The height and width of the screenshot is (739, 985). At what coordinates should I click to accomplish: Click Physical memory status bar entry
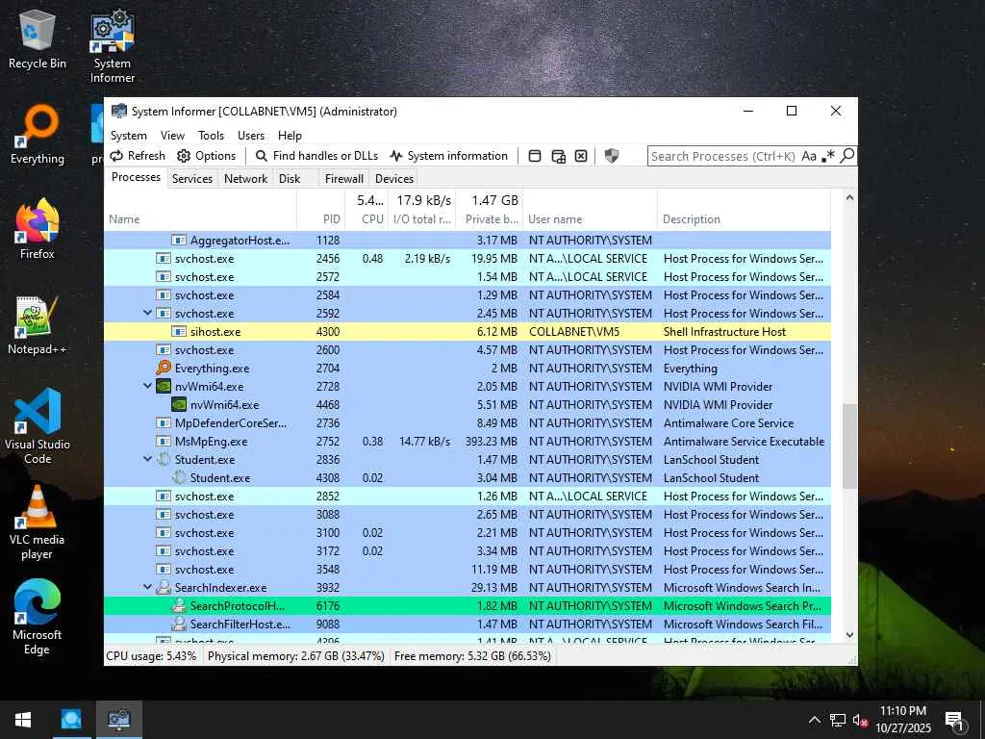[296, 656]
